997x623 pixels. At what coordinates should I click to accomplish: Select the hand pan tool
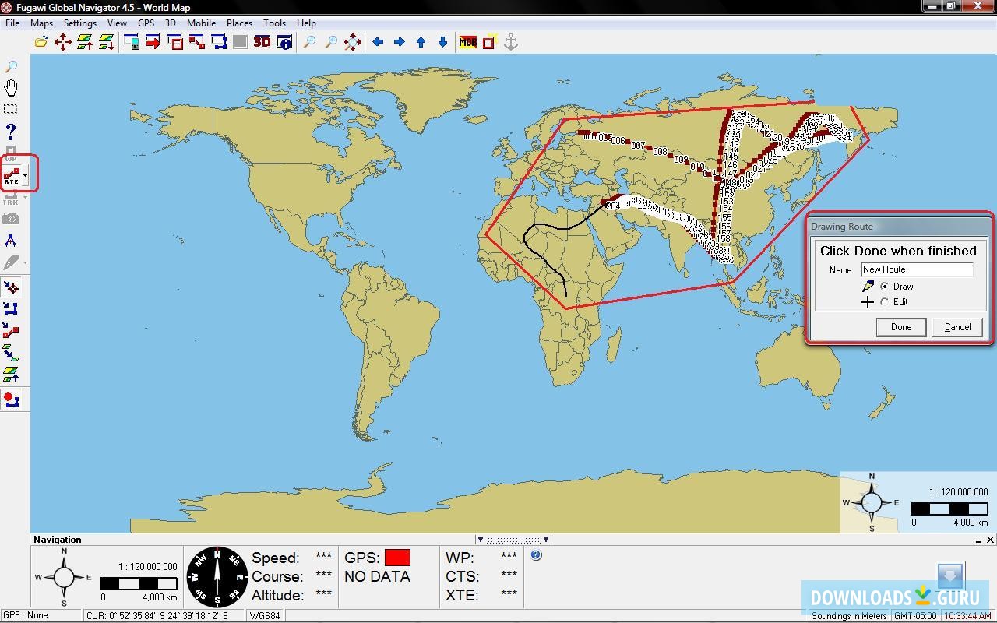click(11, 87)
